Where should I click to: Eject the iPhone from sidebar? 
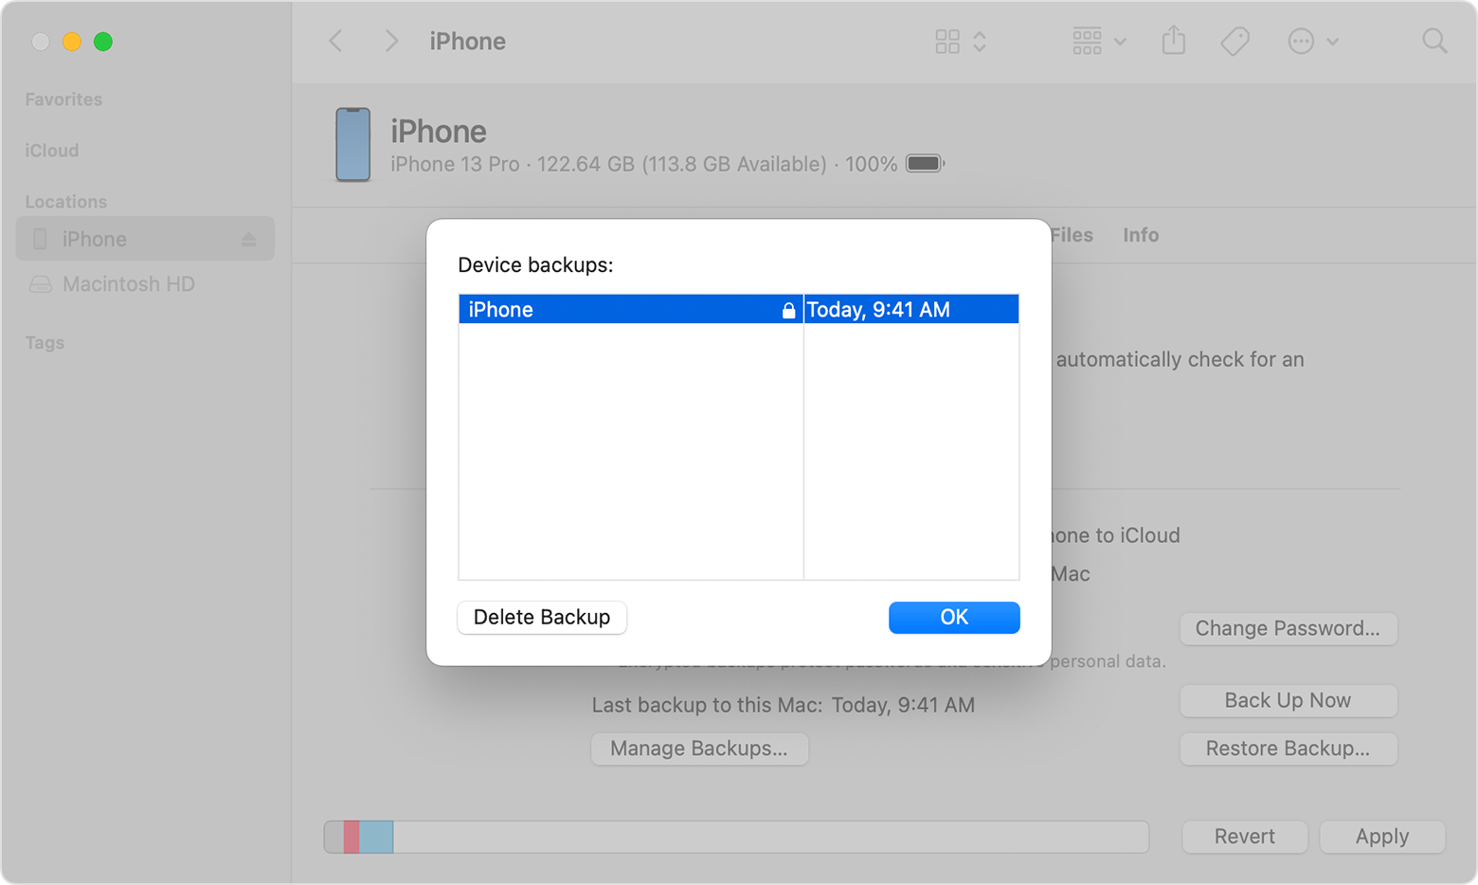click(x=248, y=239)
